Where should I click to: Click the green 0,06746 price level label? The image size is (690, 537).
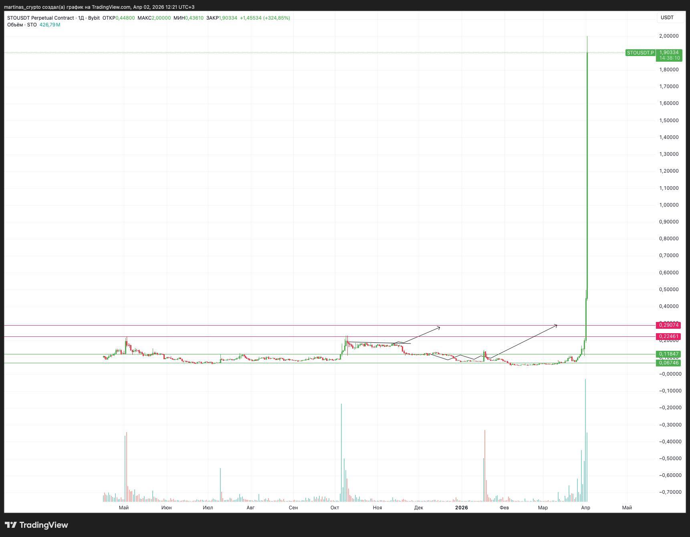(669, 363)
